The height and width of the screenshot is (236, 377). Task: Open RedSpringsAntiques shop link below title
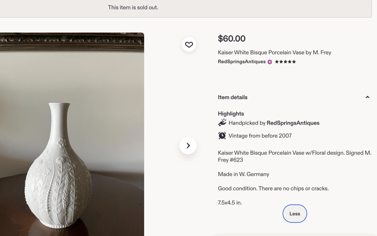pyautogui.click(x=242, y=62)
